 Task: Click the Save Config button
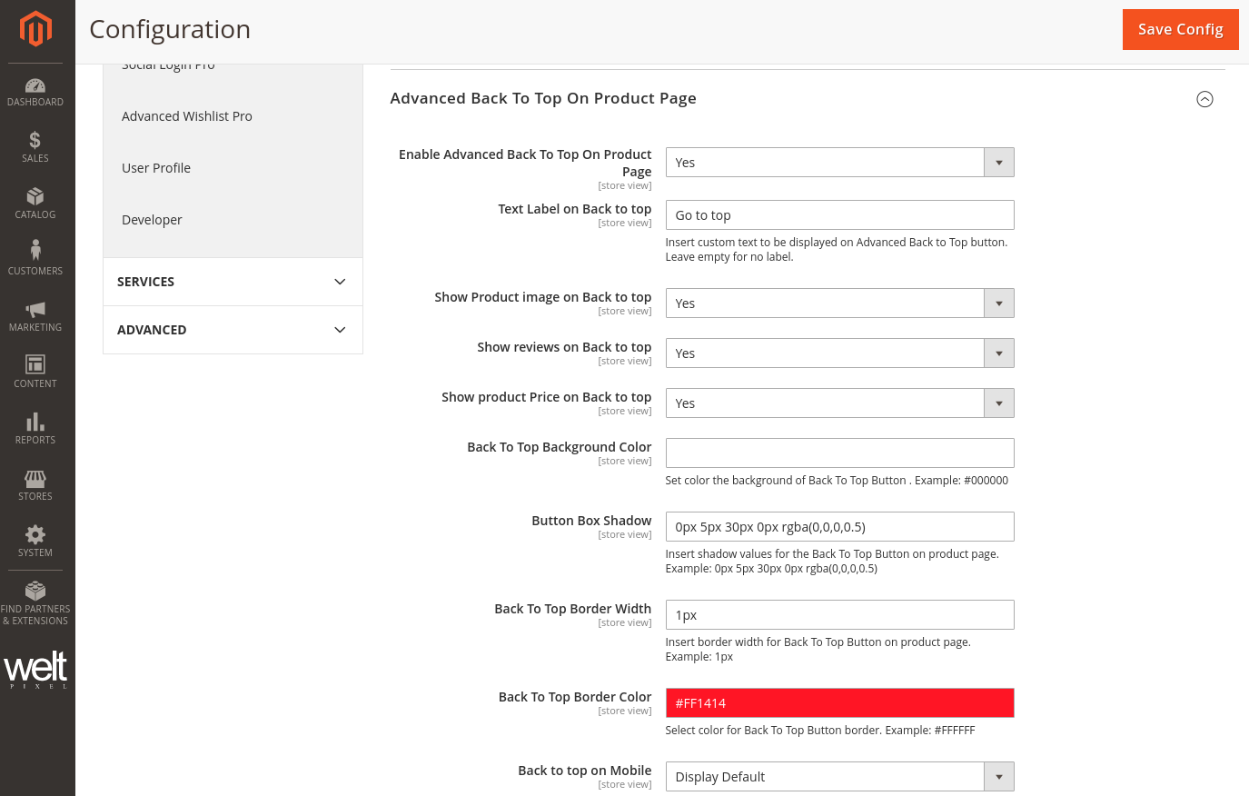click(1180, 29)
